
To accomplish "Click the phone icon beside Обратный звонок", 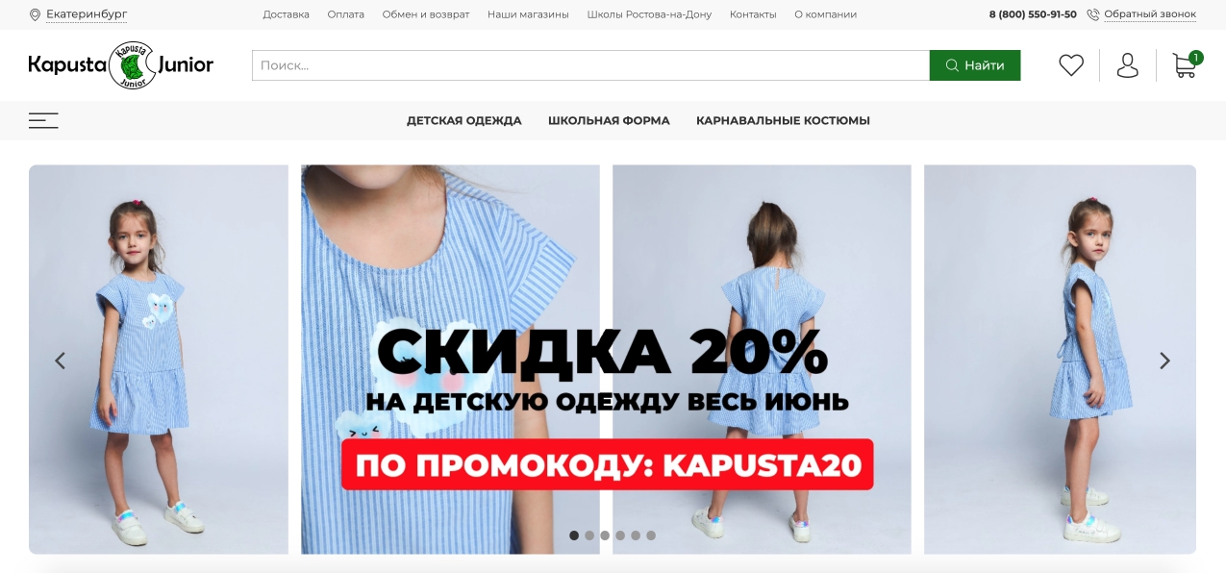I will [x=1093, y=14].
